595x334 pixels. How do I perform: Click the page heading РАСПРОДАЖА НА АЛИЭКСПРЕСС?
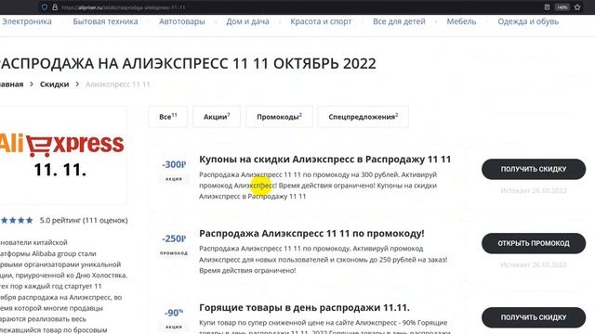point(188,63)
